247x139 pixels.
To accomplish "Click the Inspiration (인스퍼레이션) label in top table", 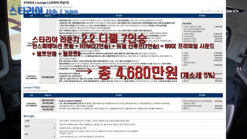I will click(x=31, y=77).
